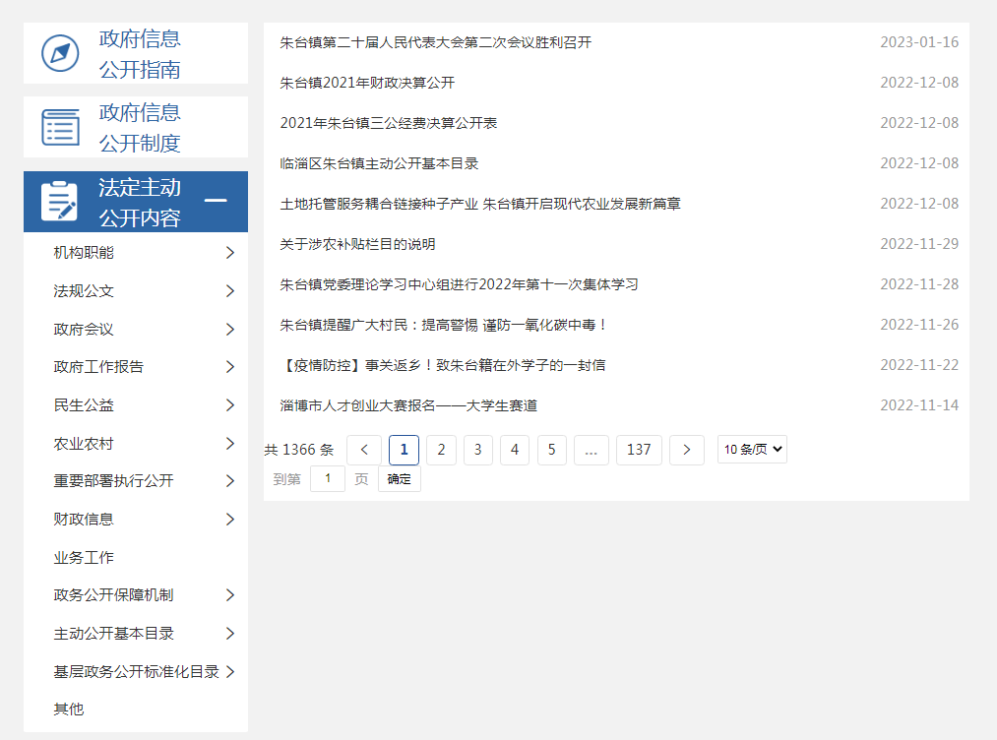Viewport: 997px width, 740px height.
Task: Open the 业务工作 menu item
Action: pyautogui.click(x=84, y=558)
